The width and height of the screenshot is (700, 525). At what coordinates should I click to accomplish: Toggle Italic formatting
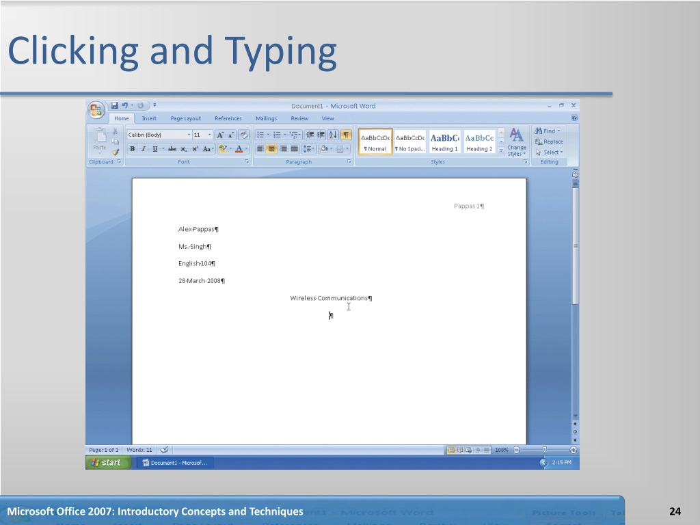[x=144, y=149]
